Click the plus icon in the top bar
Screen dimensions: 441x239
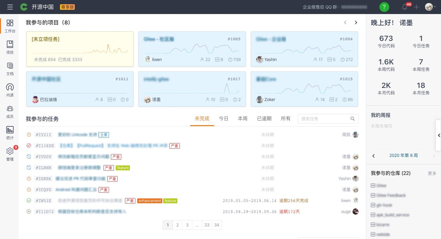click(x=416, y=7)
